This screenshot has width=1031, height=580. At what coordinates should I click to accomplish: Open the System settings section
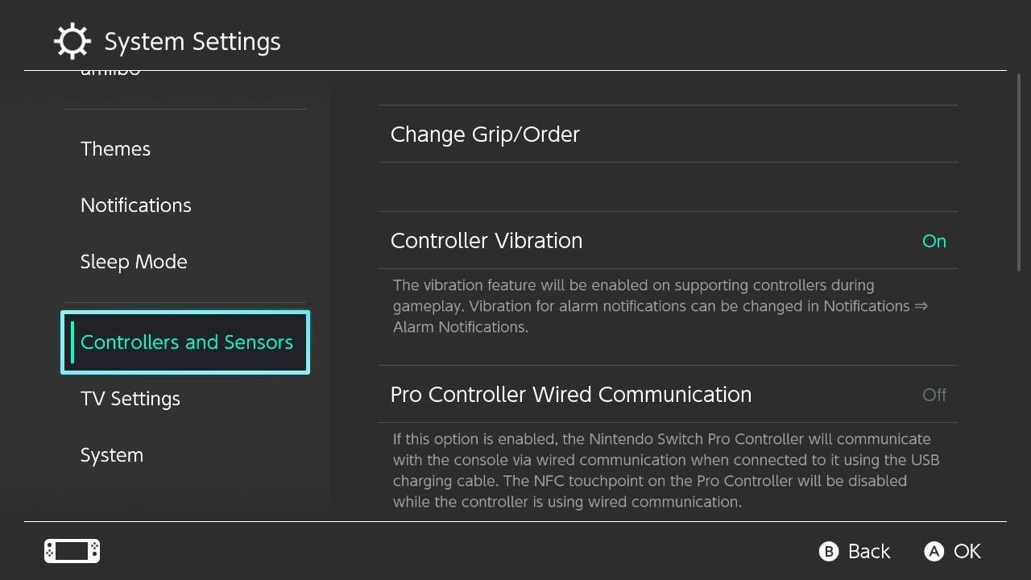(x=112, y=454)
